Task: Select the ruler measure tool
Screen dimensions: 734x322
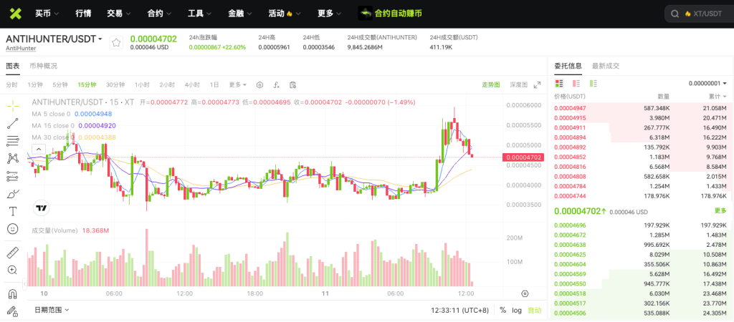Action: tap(13, 253)
